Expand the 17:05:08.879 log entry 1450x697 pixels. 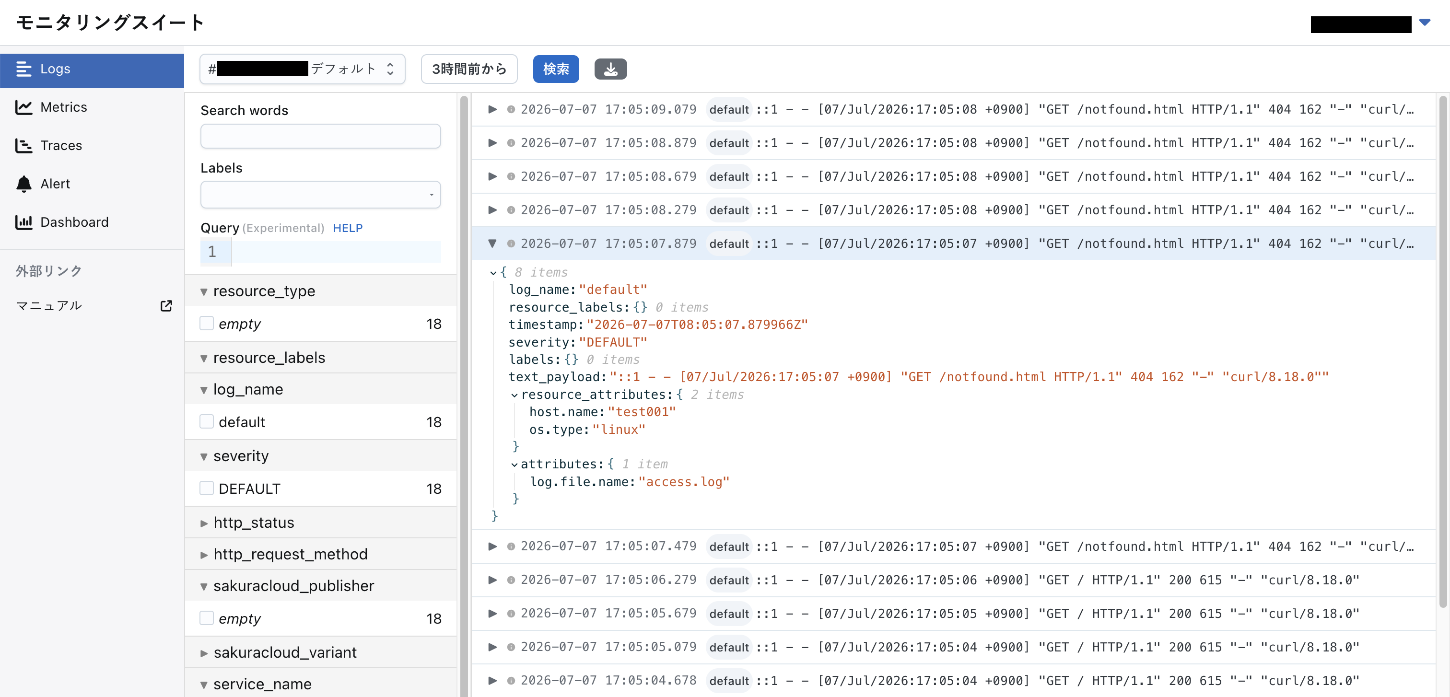click(x=492, y=143)
